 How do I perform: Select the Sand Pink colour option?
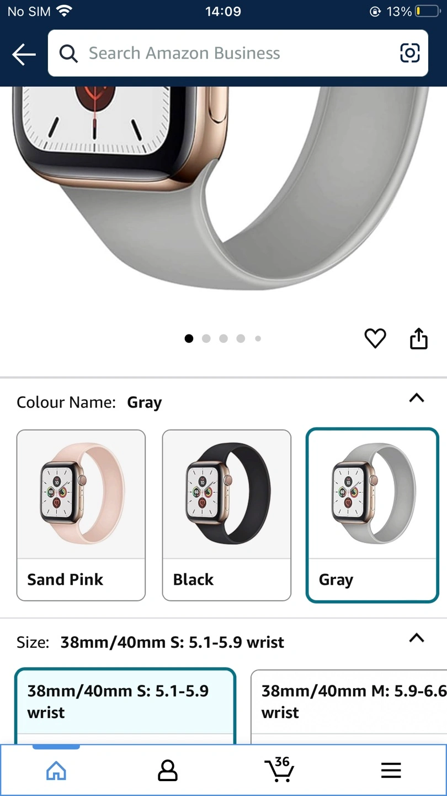coord(81,515)
